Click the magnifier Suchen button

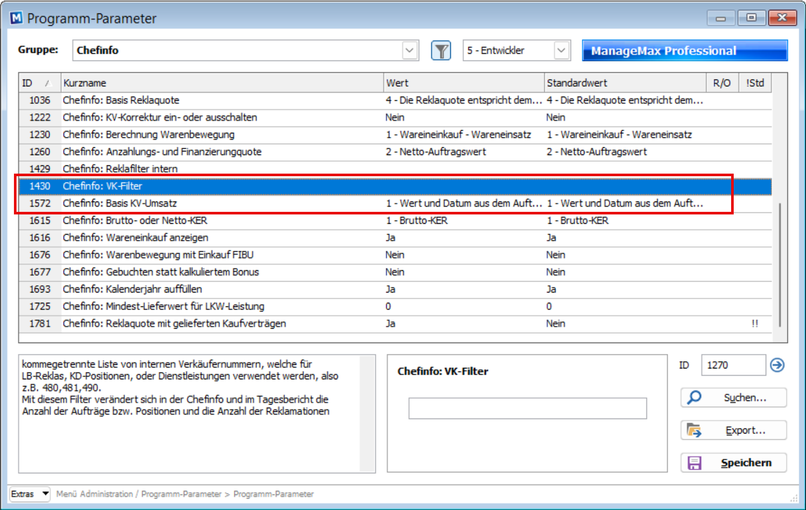pyautogui.click(x=733, y=398)
